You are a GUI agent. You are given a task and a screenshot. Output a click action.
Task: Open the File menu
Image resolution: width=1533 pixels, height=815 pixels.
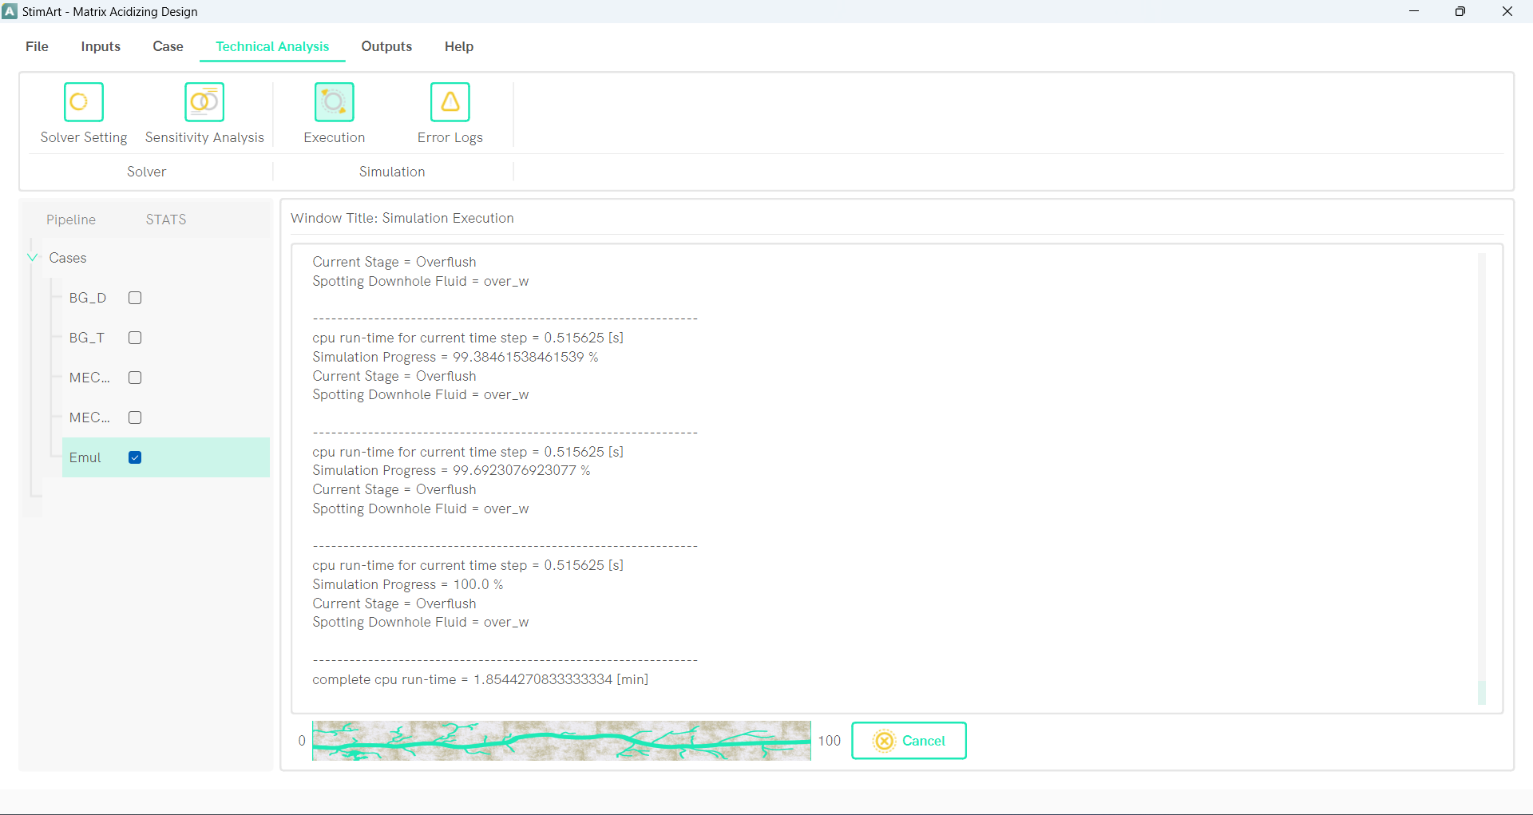[x=37, y=46]
